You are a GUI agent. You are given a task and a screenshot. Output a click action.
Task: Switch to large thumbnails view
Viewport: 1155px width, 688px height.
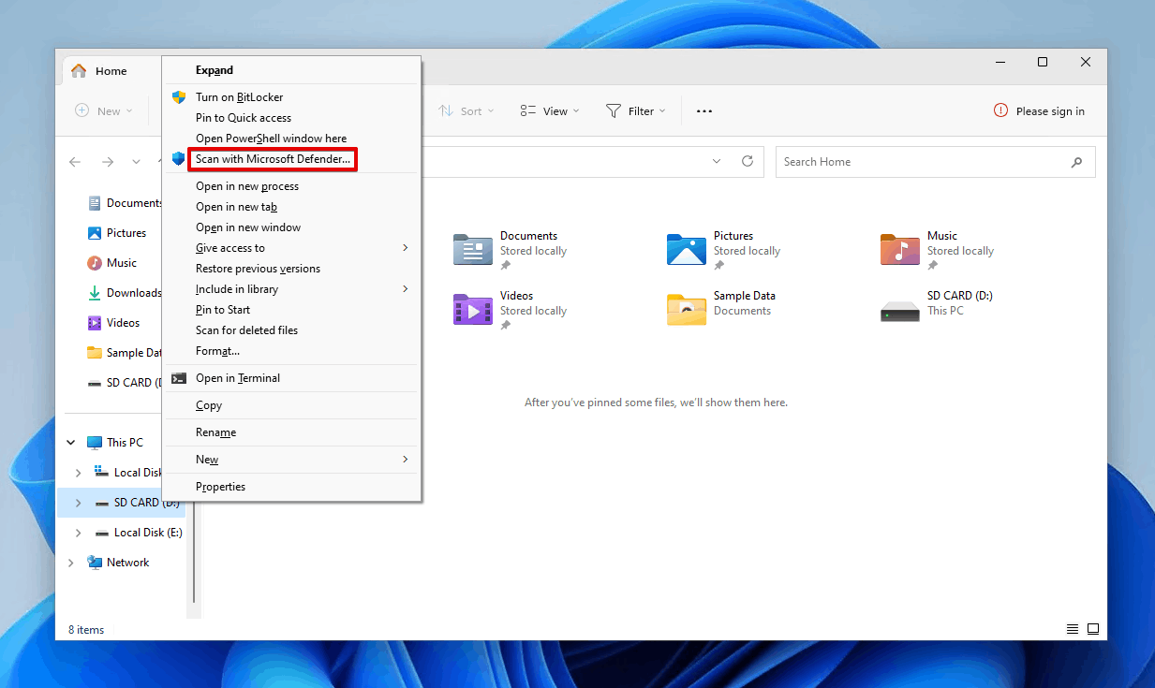pyautogui.click(x=1093, y=629)
